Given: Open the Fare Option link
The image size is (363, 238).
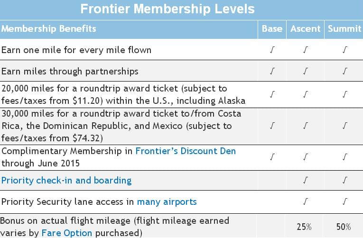Looking at the screenshot, I should point(67,233).
